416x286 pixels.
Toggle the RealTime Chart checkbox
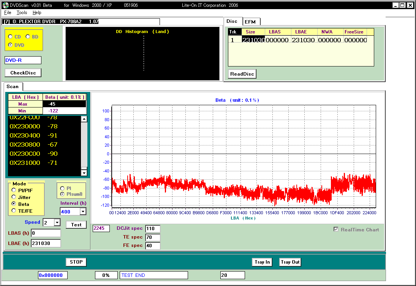336,229
